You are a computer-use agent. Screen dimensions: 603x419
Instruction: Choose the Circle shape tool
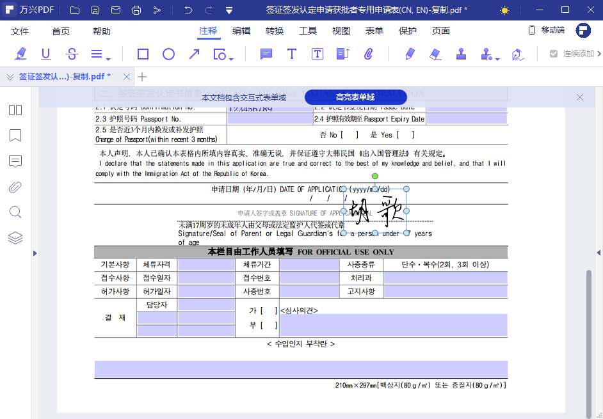coord(168,54)
